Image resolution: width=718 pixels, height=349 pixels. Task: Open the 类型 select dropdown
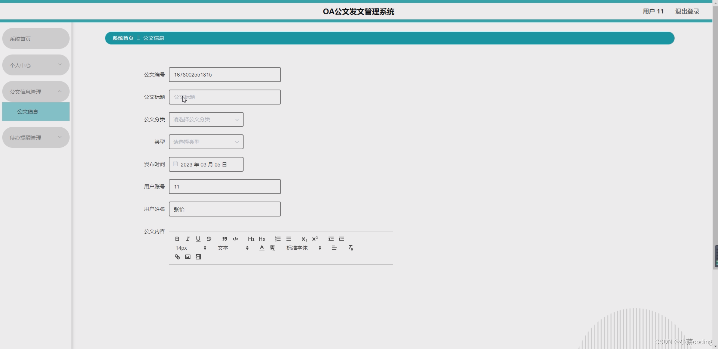(206, 142)
